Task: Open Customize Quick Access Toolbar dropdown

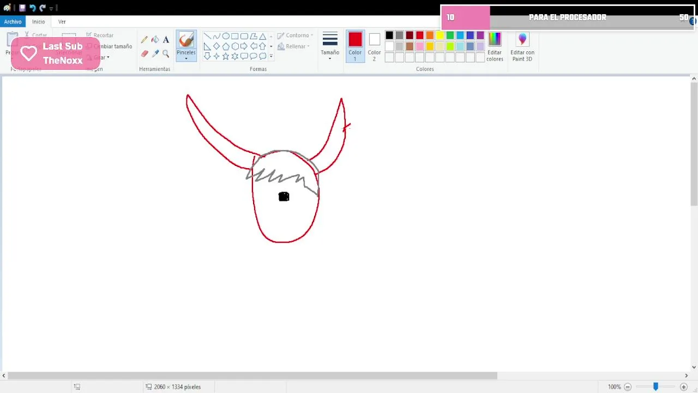Action: [51, 8]
